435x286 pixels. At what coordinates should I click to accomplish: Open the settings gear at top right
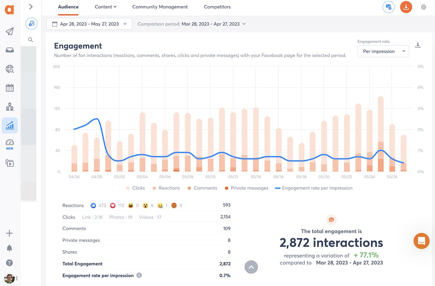pyautogui.click(x=423, y=7)
